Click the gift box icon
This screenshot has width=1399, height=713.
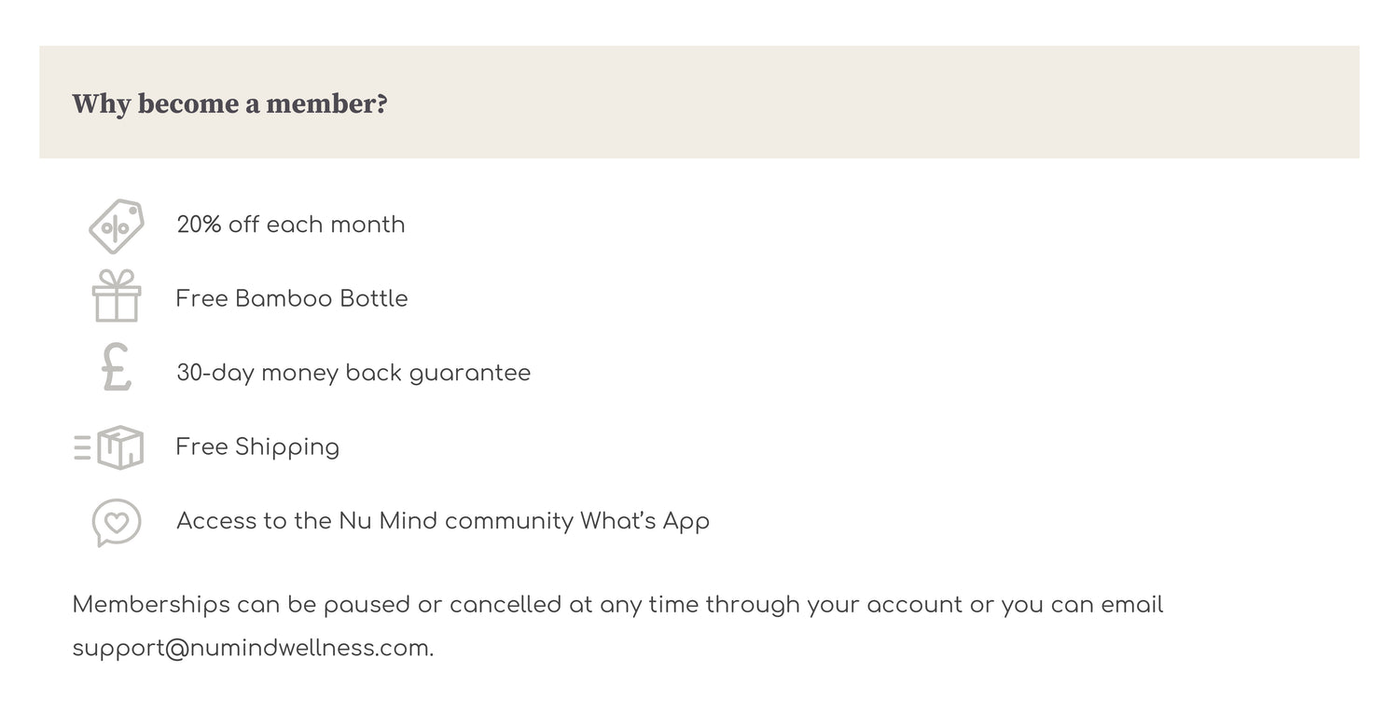point(117,296)
